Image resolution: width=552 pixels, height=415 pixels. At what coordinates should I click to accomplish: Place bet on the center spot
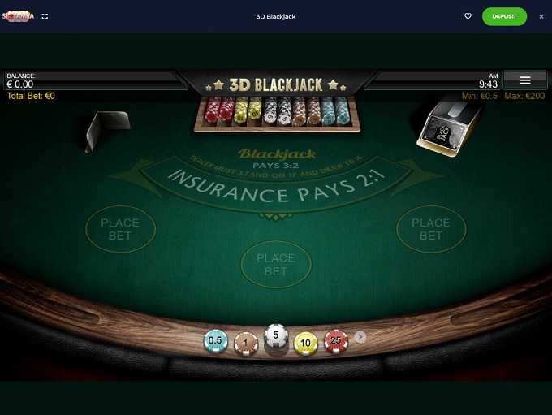[x=276, y=265]
